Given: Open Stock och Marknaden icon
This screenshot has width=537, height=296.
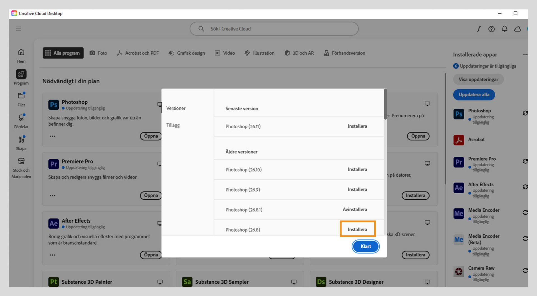Looking at the screenshot, I should click(x=21, y=161).
